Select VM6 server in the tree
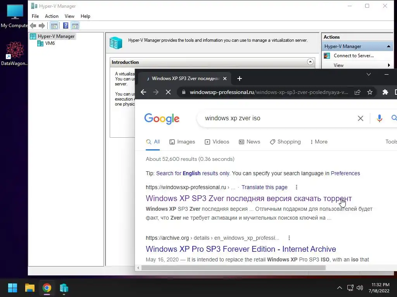This screenshot has height=297, width=397. coord(46,43)
